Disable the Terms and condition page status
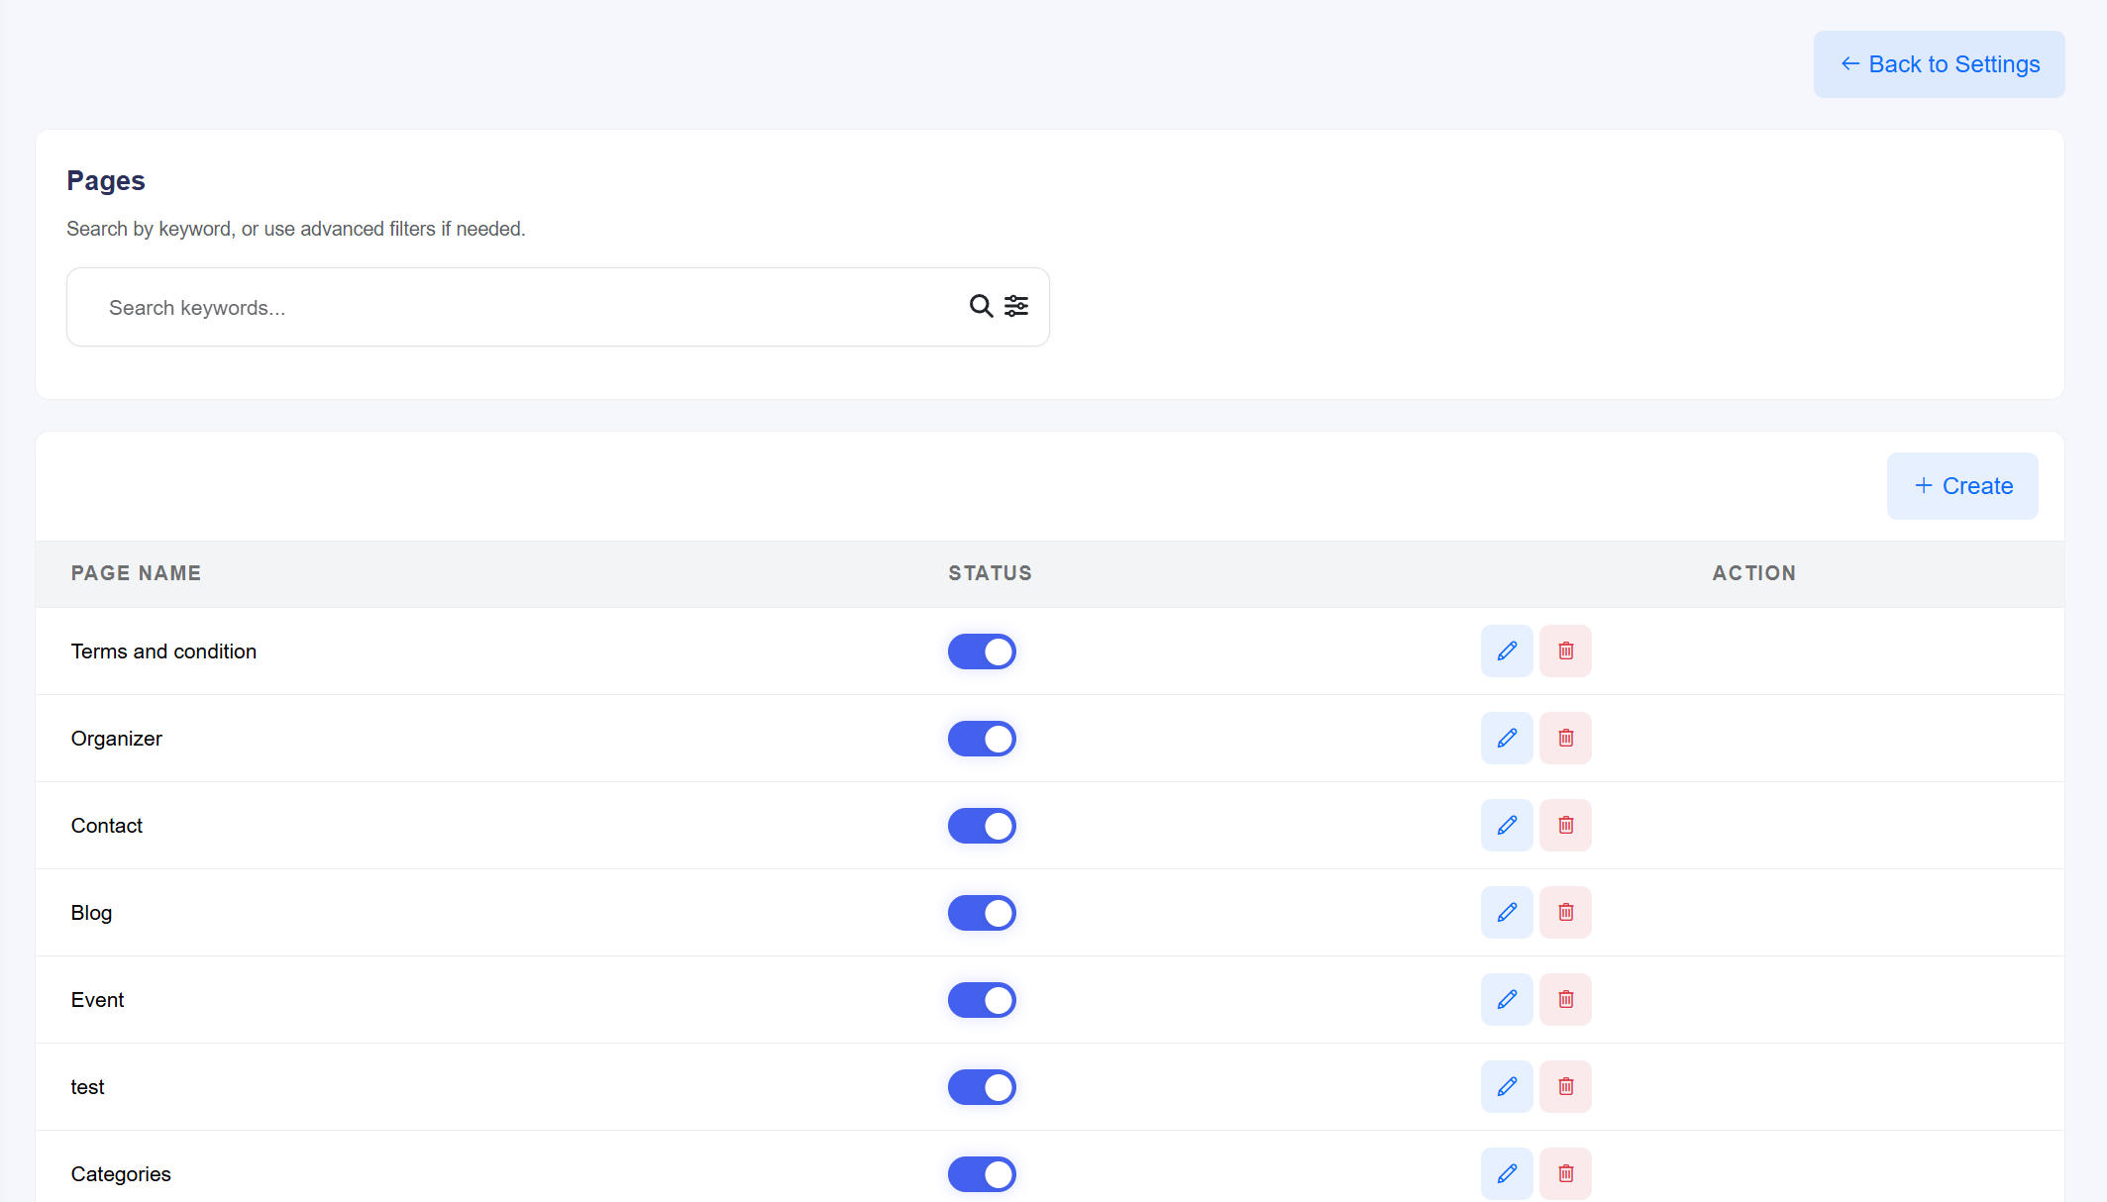The height and width of the screenshot is (1202, 2107). click(982, 651)
